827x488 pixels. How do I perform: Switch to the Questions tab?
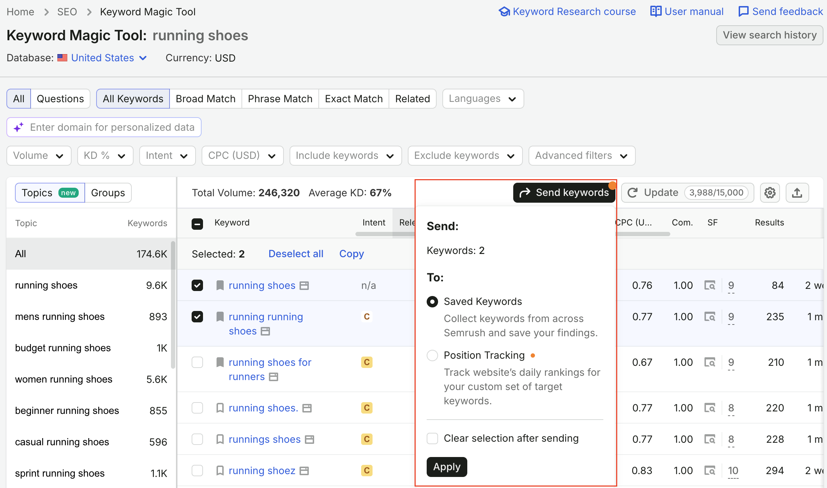[x=60, y=99]
